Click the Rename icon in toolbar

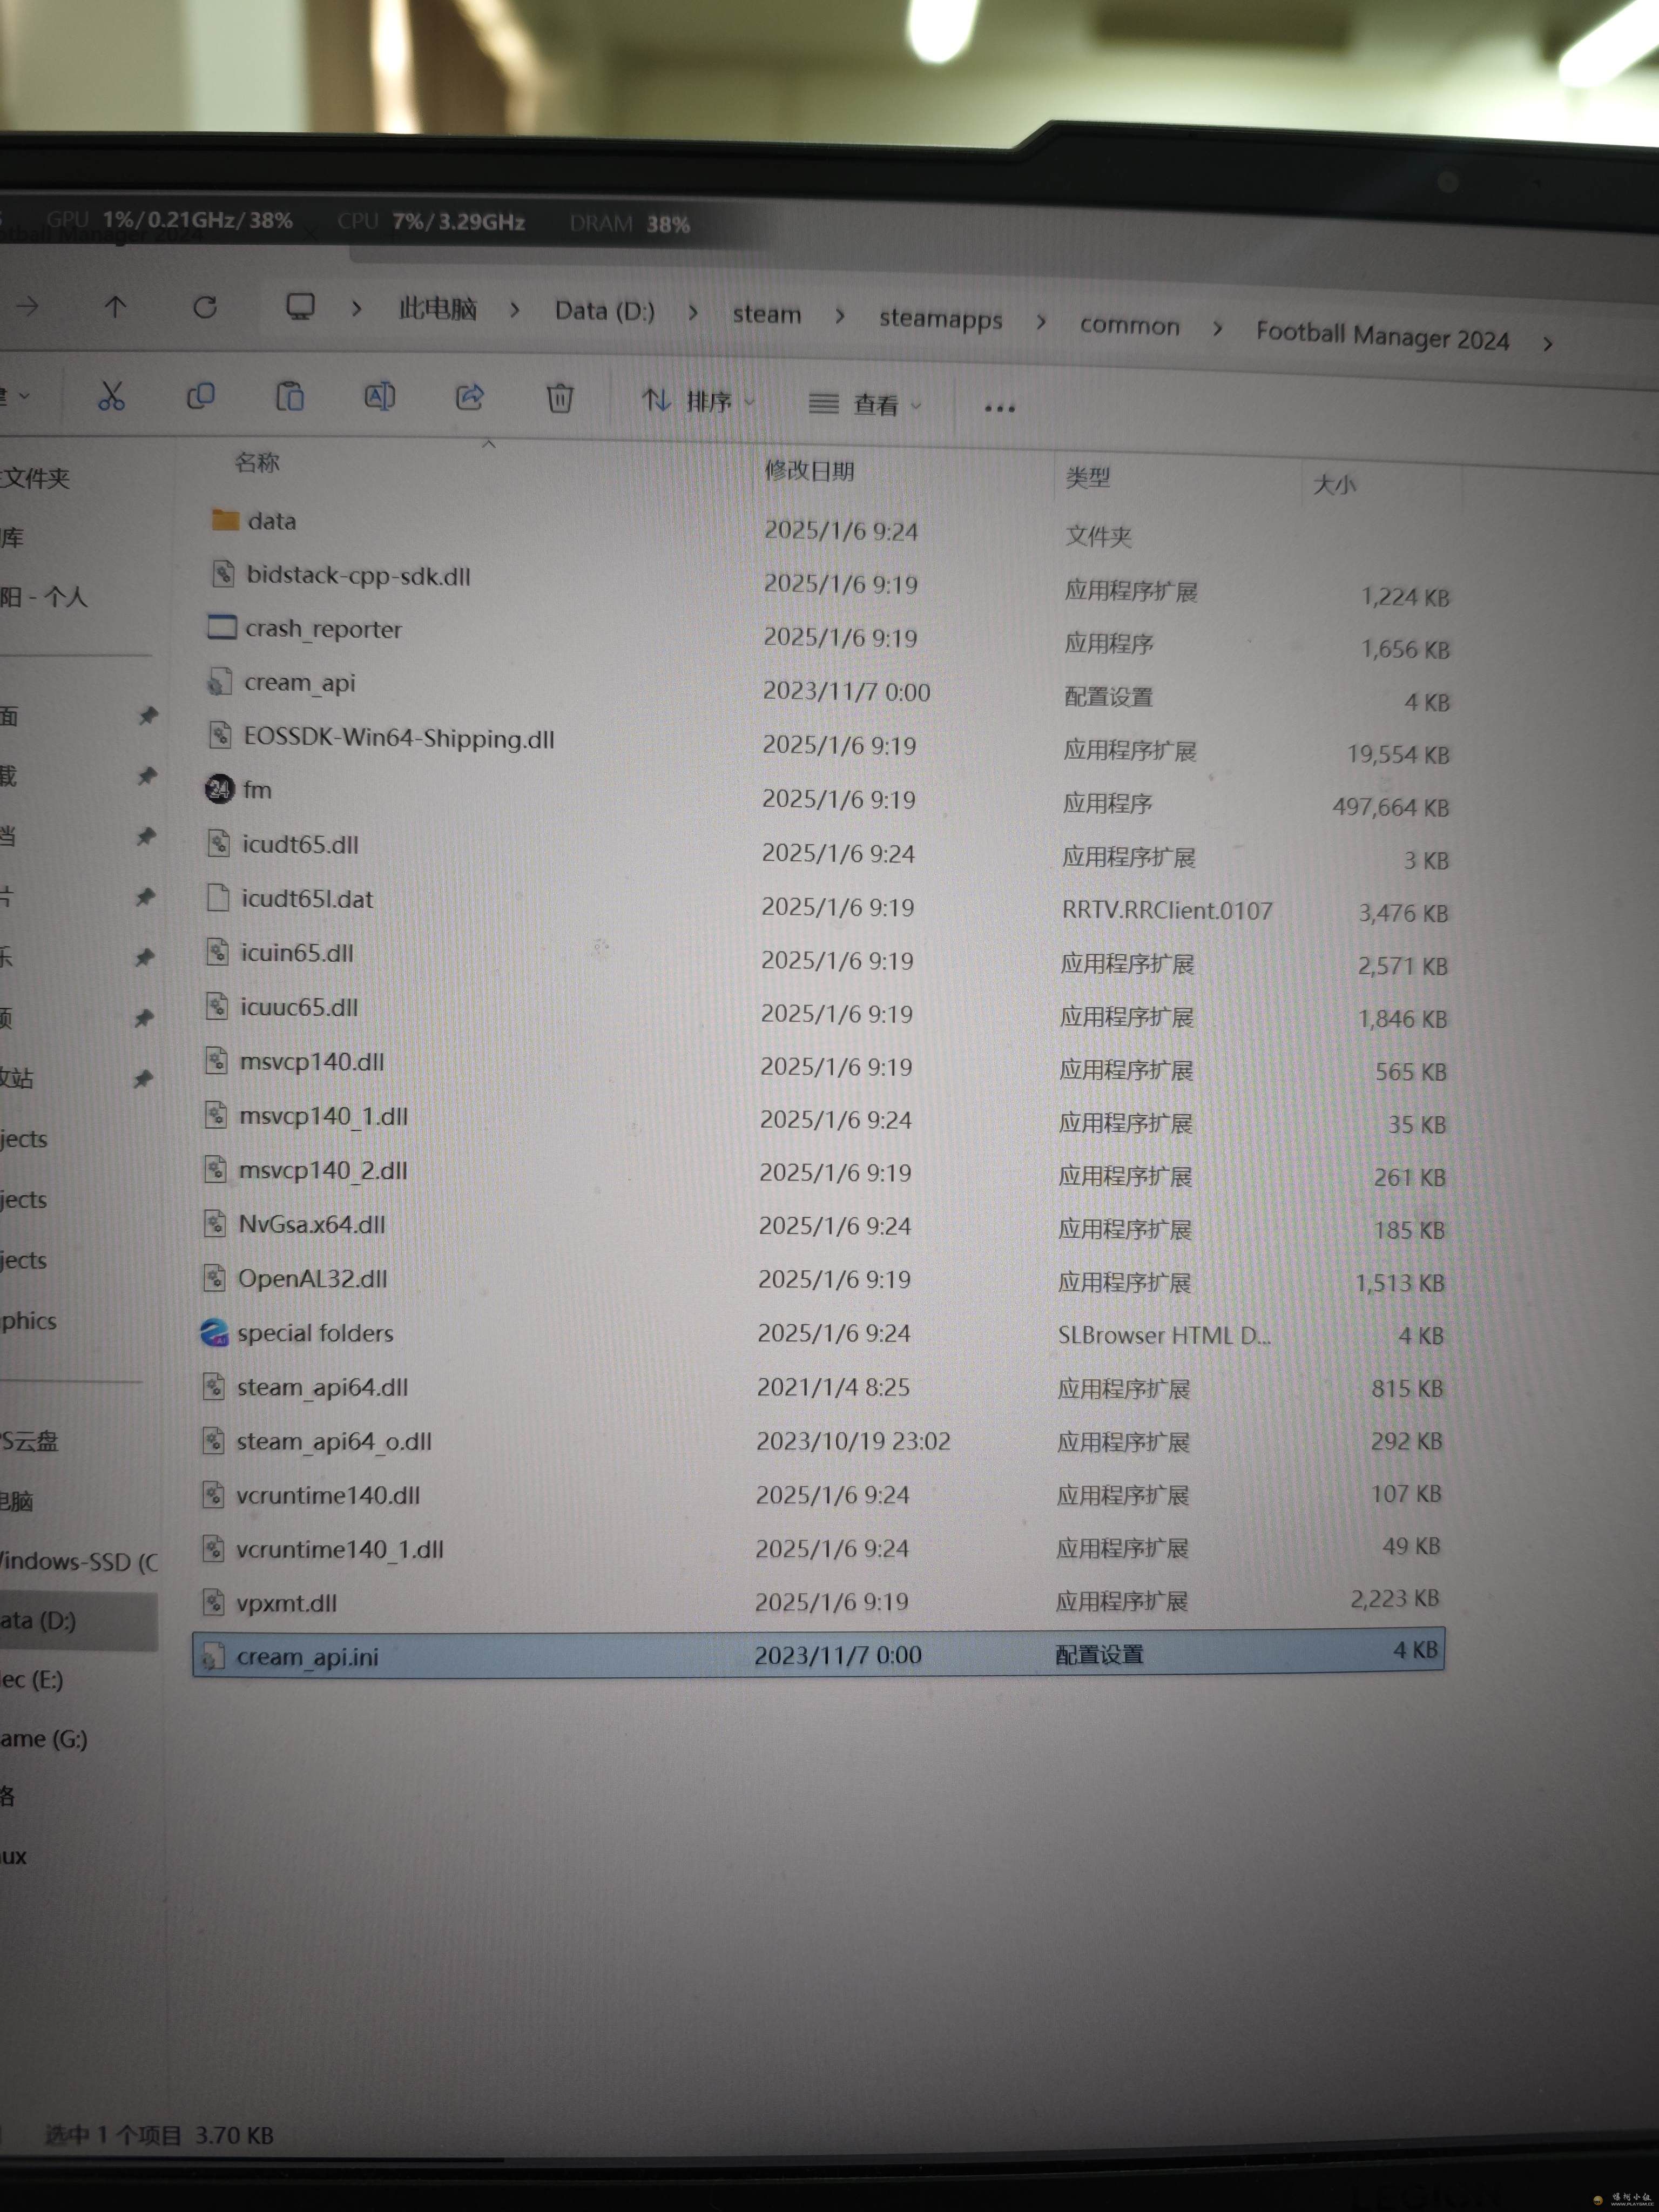379,397
